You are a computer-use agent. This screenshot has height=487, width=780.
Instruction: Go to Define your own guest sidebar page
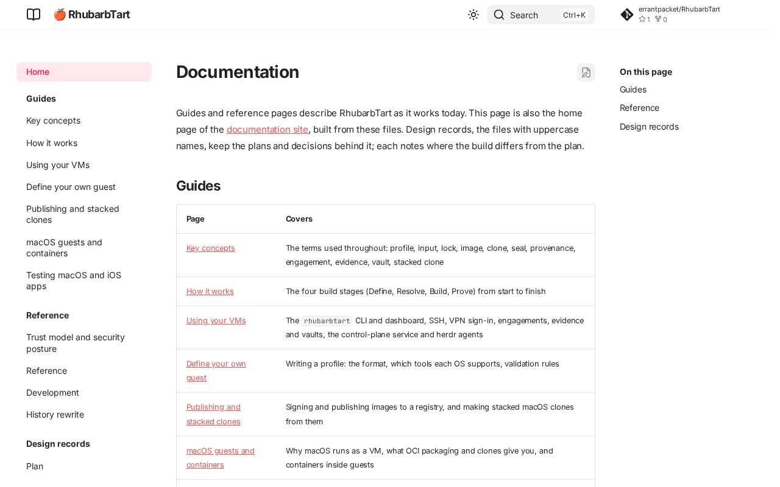coord(71,187)
